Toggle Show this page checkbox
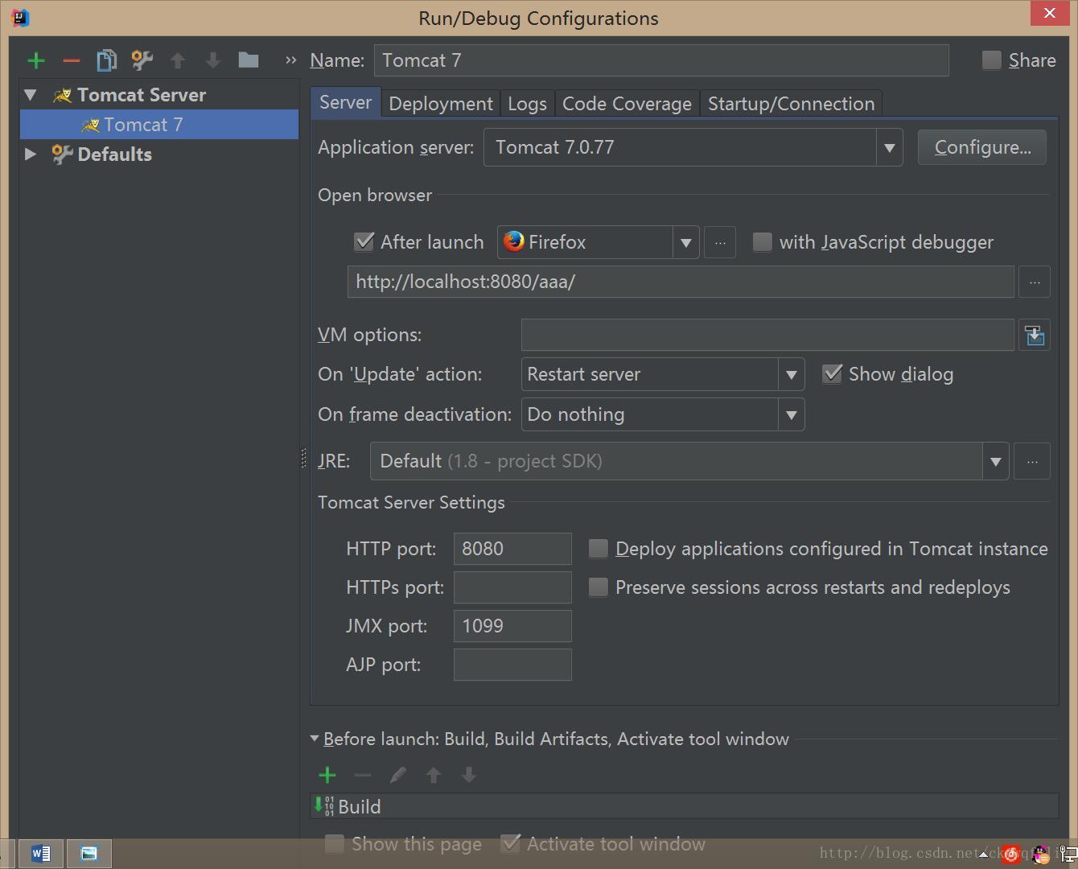 tap(334, 843)
